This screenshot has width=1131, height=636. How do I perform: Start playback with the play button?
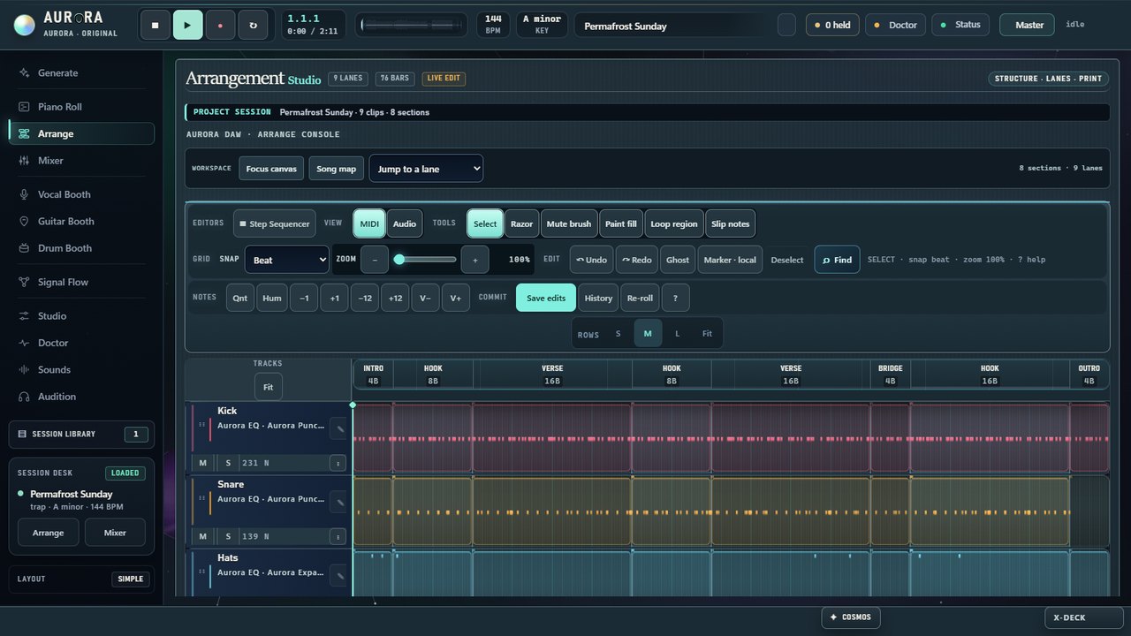[x=187, y=25]
